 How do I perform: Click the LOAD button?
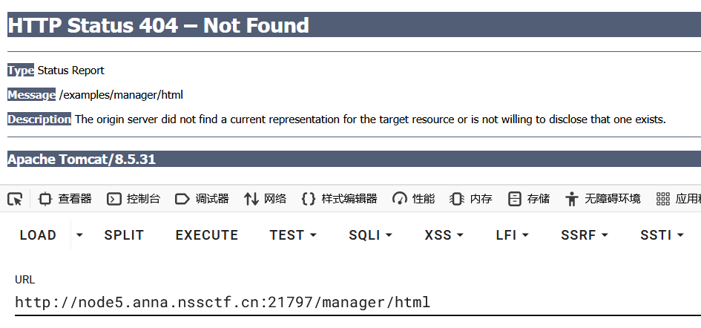tap(38, 235)
